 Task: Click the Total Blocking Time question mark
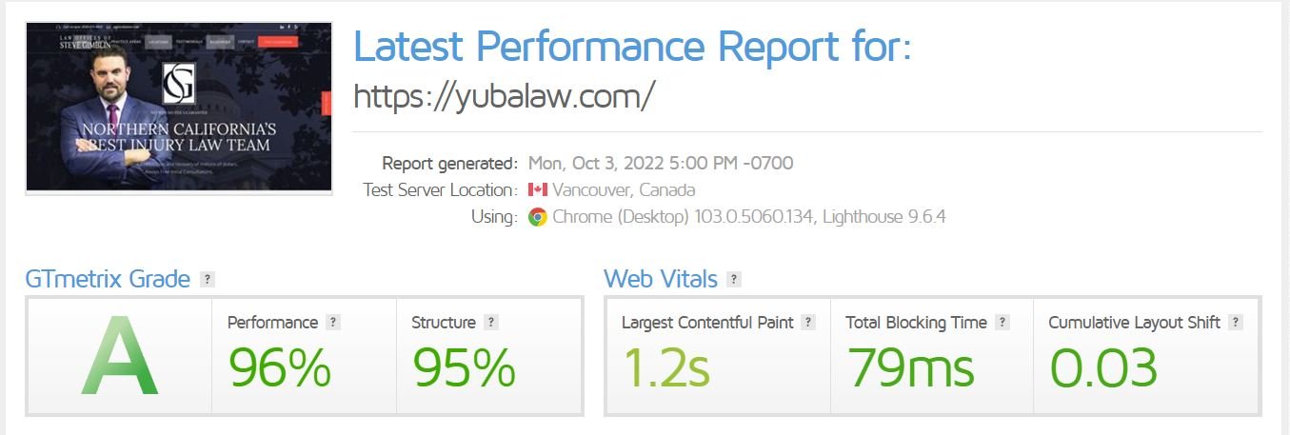(x=1002, y=323)
